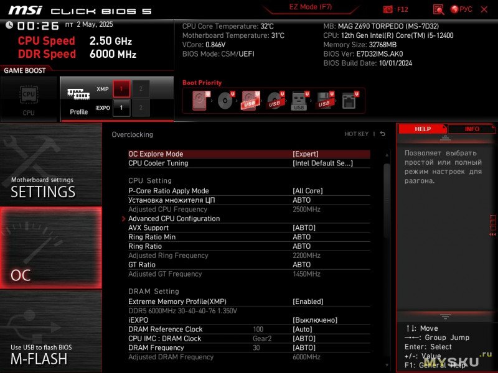Click the Adjusted DRAM Frequency row
Image resolution: width=498 pixels, height=373 pixels.
click(x=249, y=357)
